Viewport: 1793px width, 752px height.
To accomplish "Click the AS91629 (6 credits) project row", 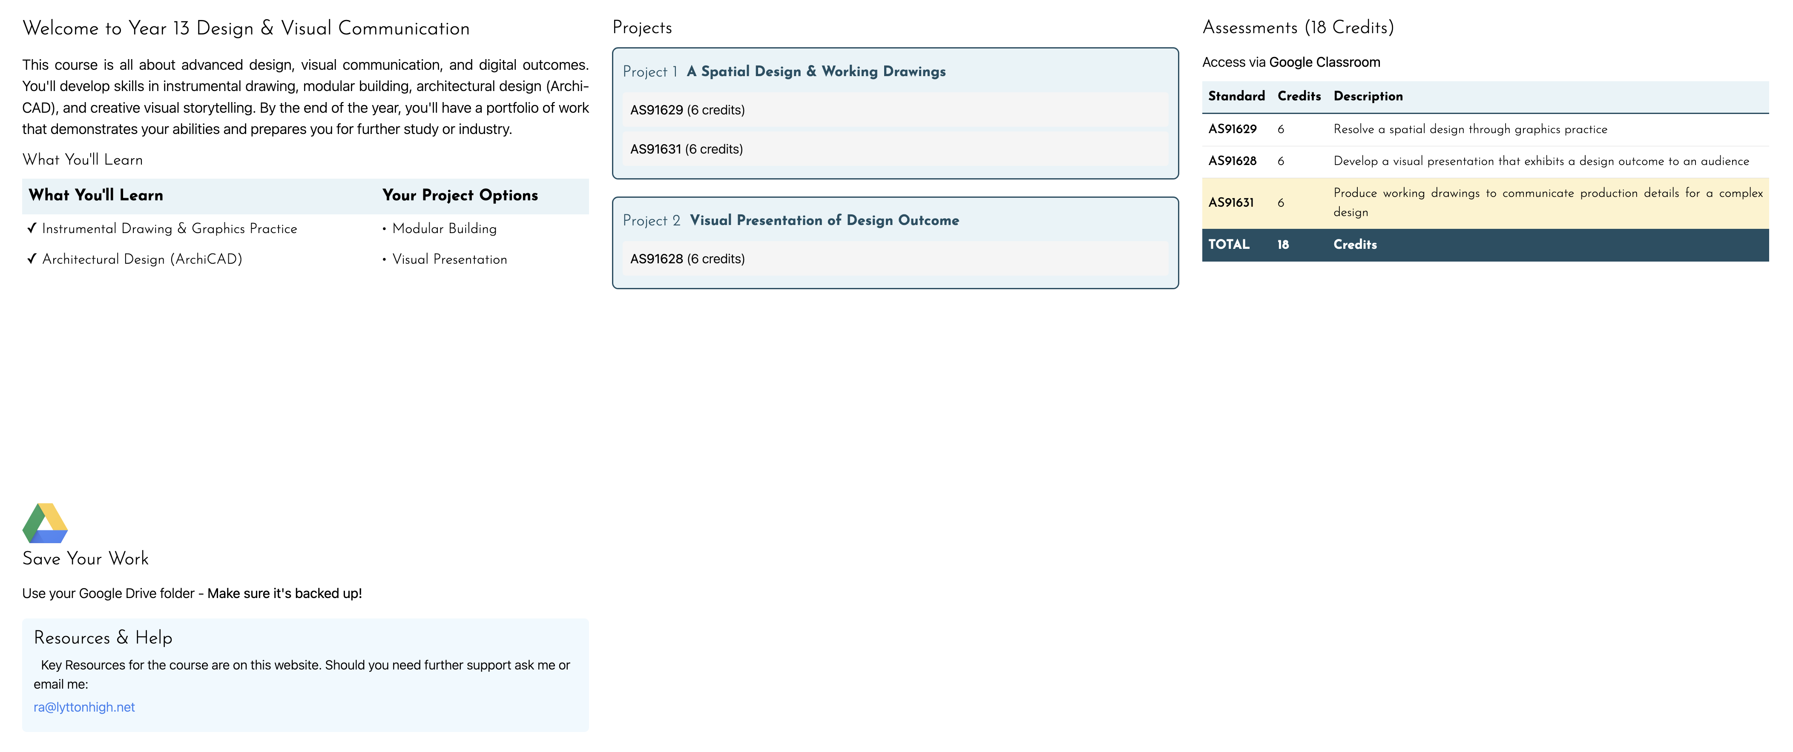I will (895, 110).
